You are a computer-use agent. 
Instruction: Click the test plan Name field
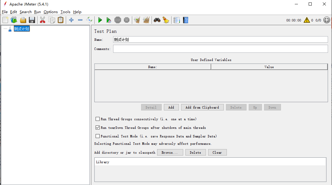coord(220,40)
